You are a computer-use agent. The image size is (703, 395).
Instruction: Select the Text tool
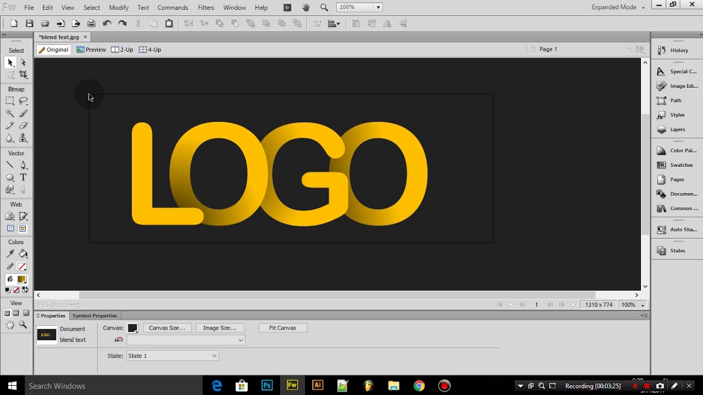click(23, 177)
